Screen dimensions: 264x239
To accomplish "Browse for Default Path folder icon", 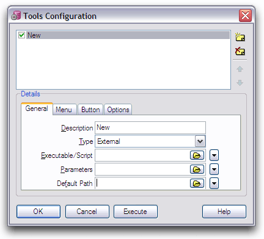I will (197, 184).
